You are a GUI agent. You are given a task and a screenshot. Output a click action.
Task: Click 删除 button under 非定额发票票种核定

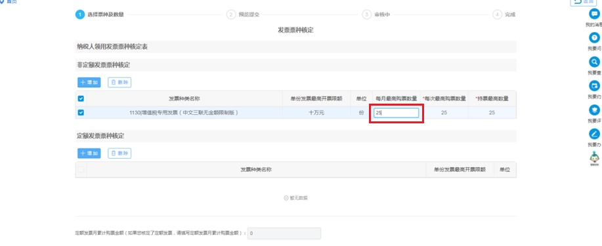[119, 83]
